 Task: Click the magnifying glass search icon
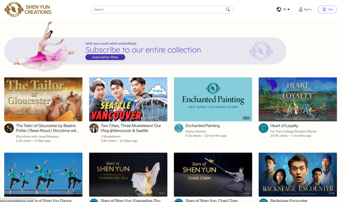(x=228, y=9)
